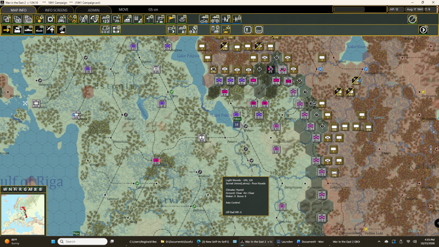Select the move mode arrow icon
This screenshot has width=439, height=247.
tap(7, 29)
